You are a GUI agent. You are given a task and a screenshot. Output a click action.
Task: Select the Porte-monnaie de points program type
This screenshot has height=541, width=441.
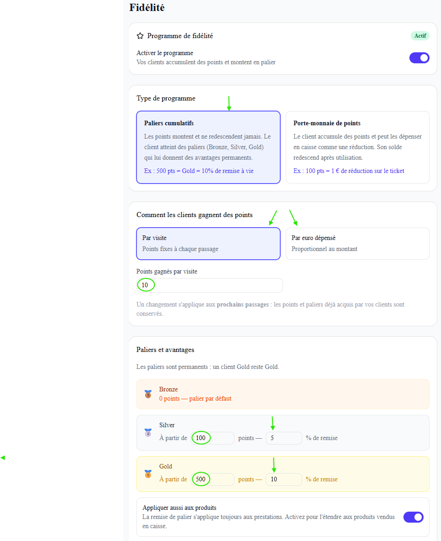pyautogui.click(x=357, y=147)
